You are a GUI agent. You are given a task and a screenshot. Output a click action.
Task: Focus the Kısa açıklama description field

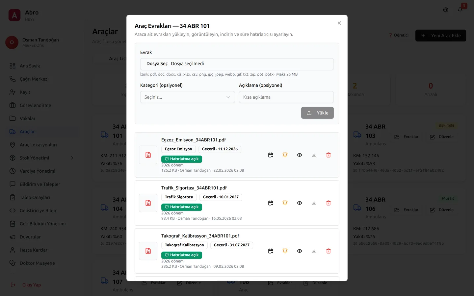coord(286,97)
